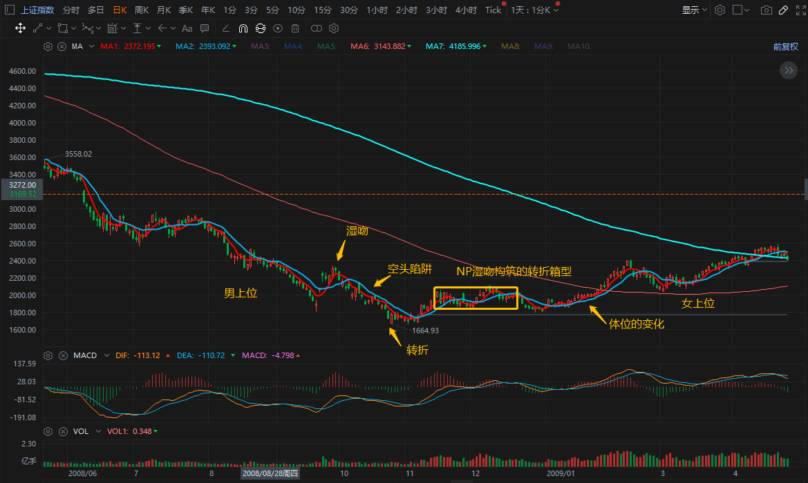The image size is (808, 483).
Task: Remove the VOL indicator with its X icon
Action: [x=62, y=431]
